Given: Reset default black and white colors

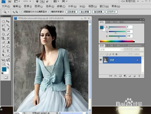Looking at the screenshot, I should click(2, 73).
